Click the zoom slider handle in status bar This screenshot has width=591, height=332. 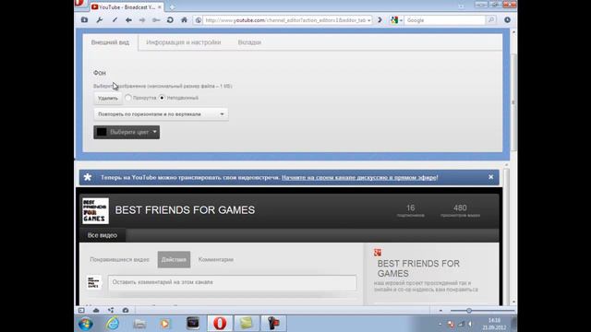469,311
